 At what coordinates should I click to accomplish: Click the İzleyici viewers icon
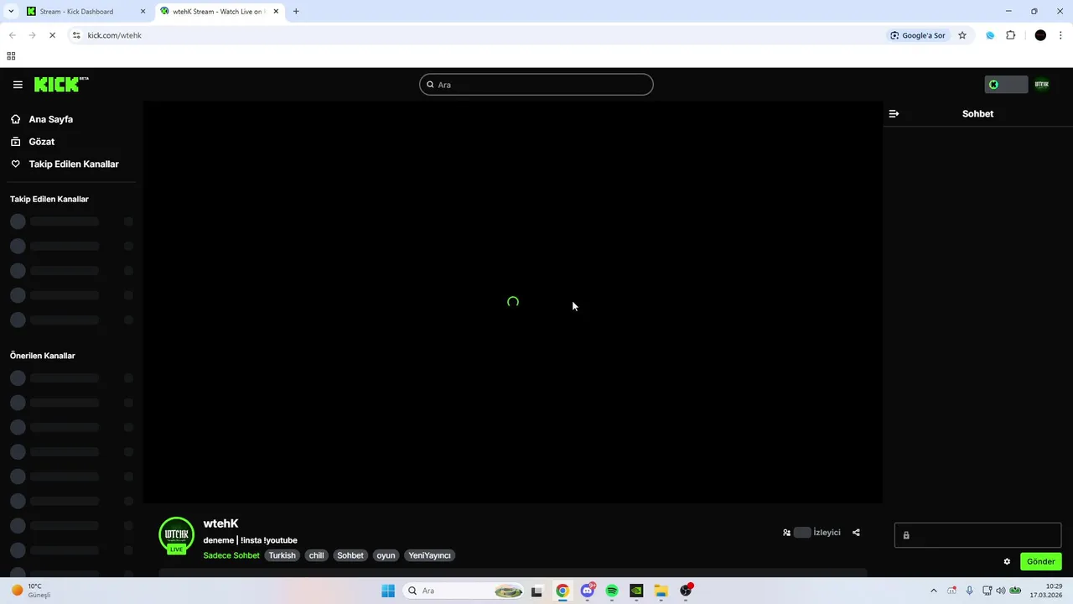pos(786,533)
